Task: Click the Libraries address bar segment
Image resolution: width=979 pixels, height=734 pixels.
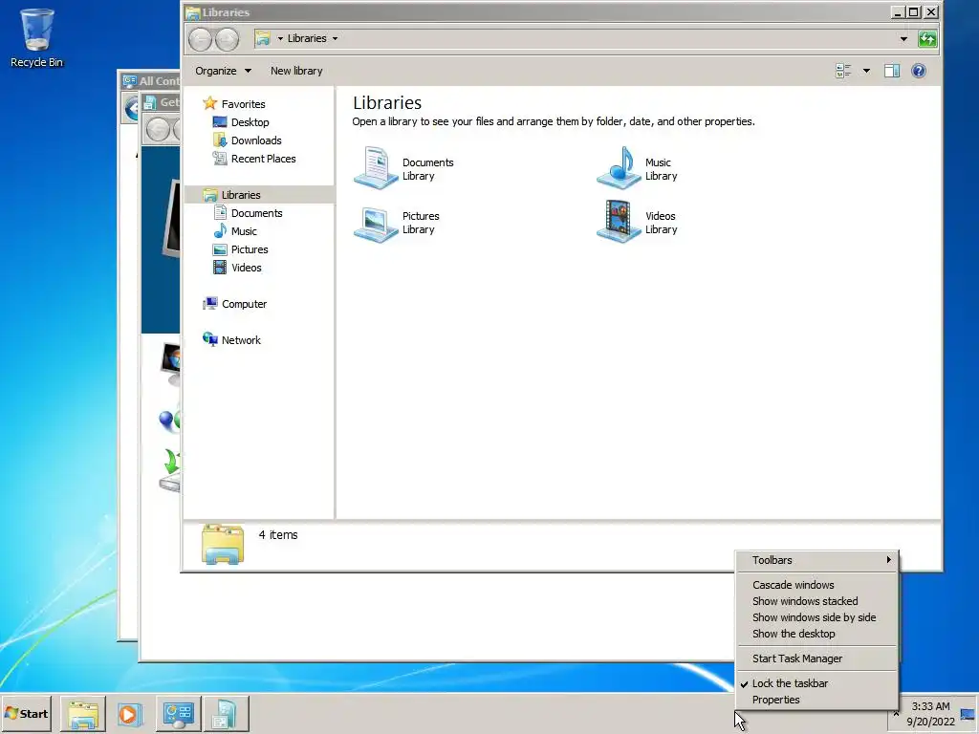Action: [307, 38]
